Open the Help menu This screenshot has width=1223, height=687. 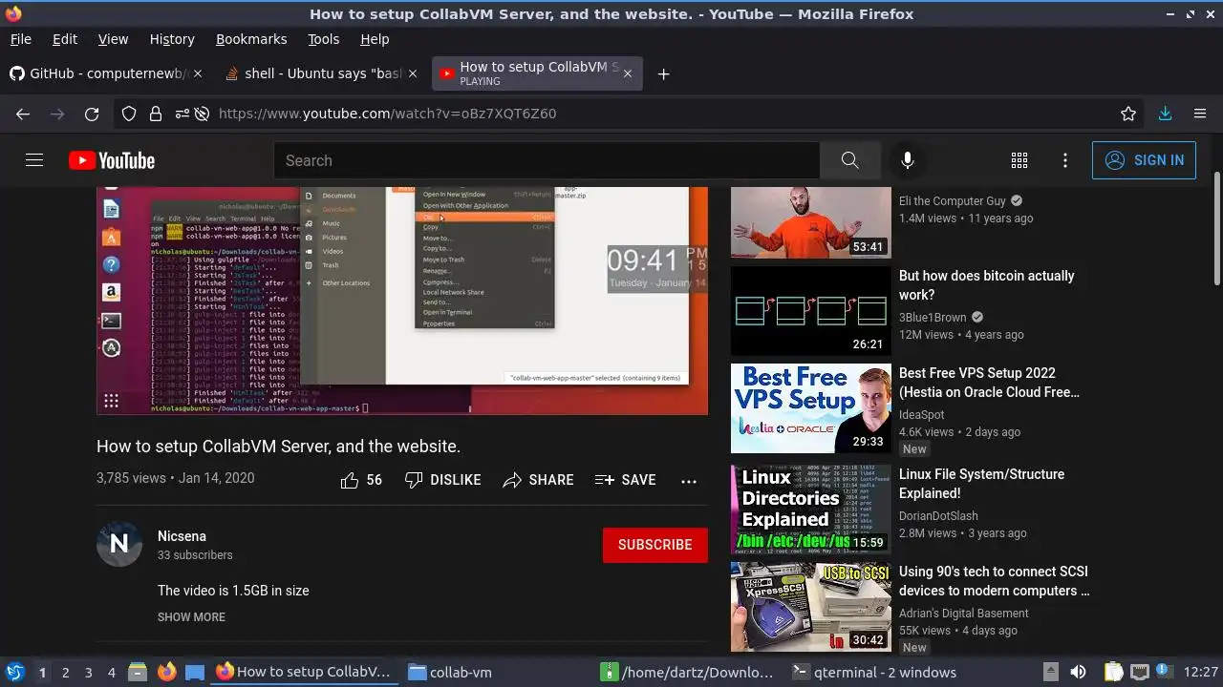click(x=375, y=39)
